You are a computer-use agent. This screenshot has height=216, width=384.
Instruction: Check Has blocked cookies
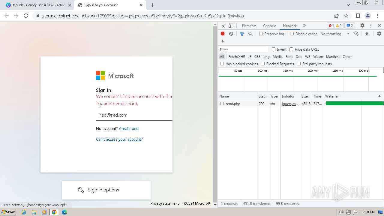(x=222, y=64)
